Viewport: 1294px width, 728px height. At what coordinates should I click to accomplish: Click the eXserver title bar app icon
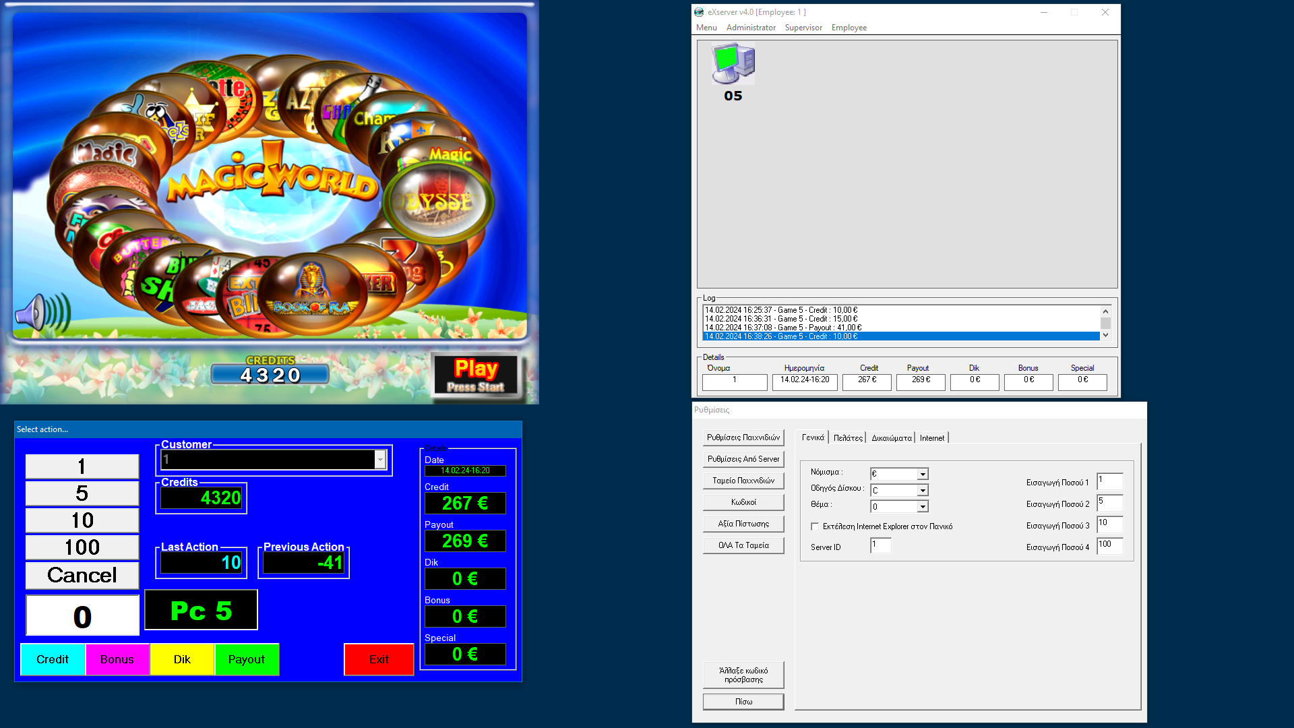(x=699, y=12)
